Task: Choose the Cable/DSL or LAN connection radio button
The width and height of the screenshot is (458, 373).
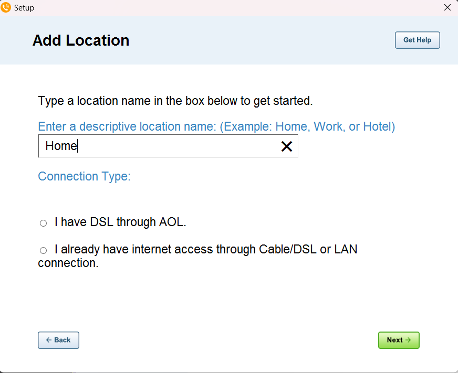Action: (43, 251)
